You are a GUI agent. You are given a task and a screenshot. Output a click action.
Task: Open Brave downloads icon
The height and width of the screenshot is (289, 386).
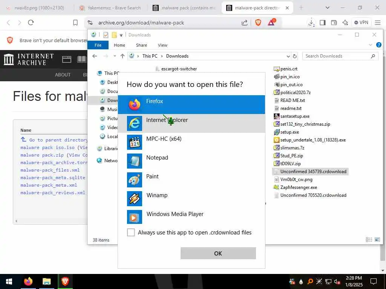click(311, 23)
